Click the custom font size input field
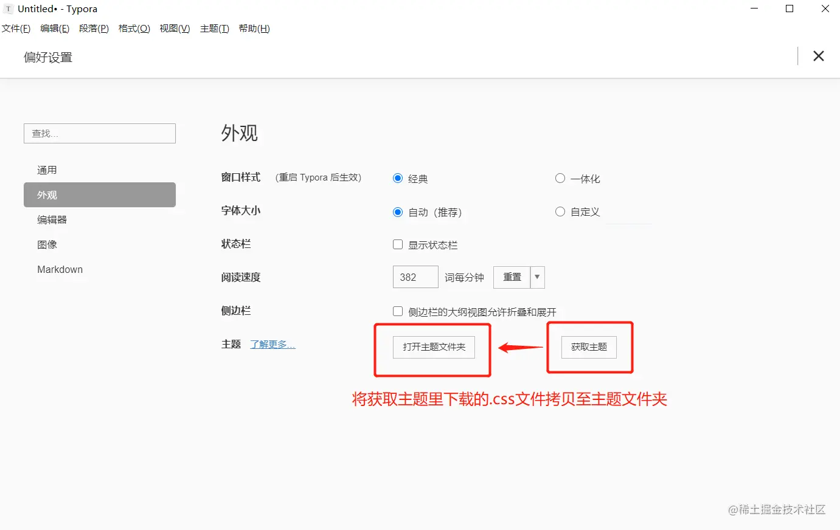This screenshot has height=530, width=840. pyautogui.click(x=629, y=213)
